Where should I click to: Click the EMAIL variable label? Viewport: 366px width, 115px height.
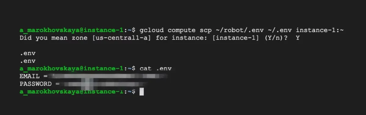30,76
